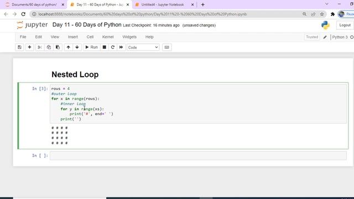Viewport: 354px width, 199px height.
Task: Open the Insert menu
Action: pyautogui.click(x=72, y=37)
